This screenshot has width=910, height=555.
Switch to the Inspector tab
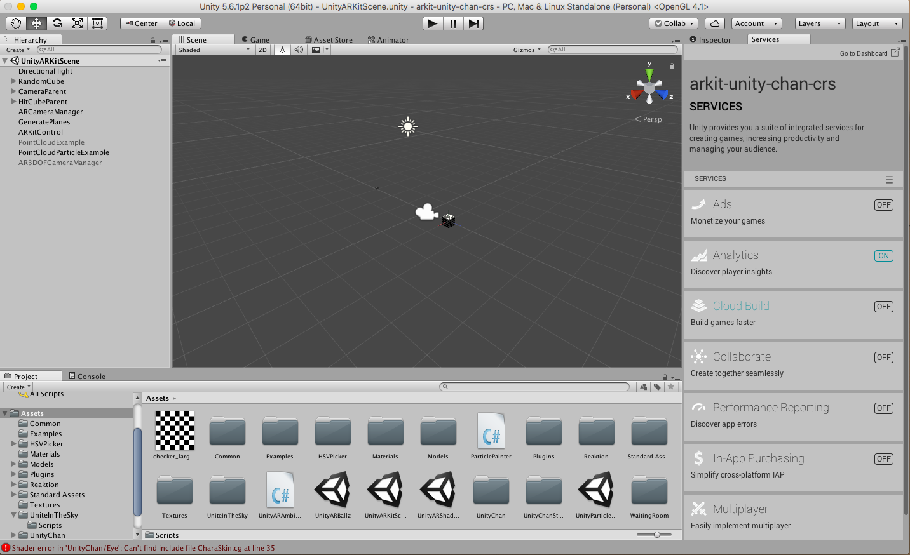pos(710,39)
